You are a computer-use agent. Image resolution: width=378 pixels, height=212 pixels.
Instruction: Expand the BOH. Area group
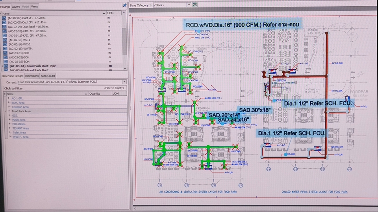pyautogui.click(x=9, y=102)
